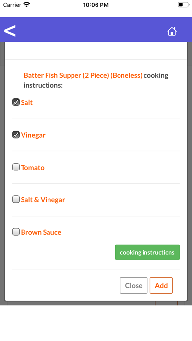Tap the 10:06 PM clock
This screenshot has width=192, height=341.
click(96, 5)
